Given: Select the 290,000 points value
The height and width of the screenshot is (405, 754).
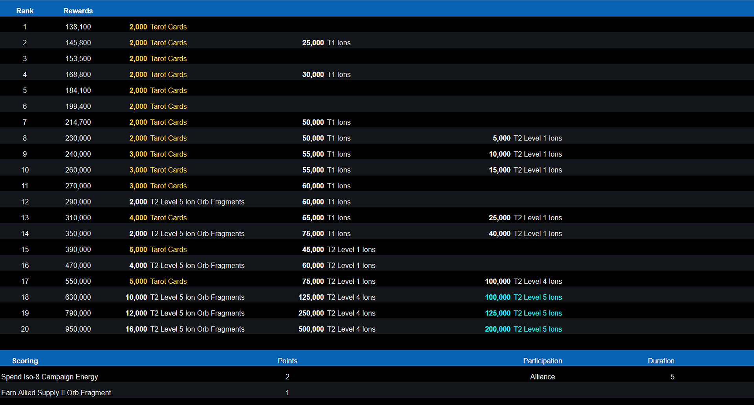Looking at the screenshot, I should 78,202.
